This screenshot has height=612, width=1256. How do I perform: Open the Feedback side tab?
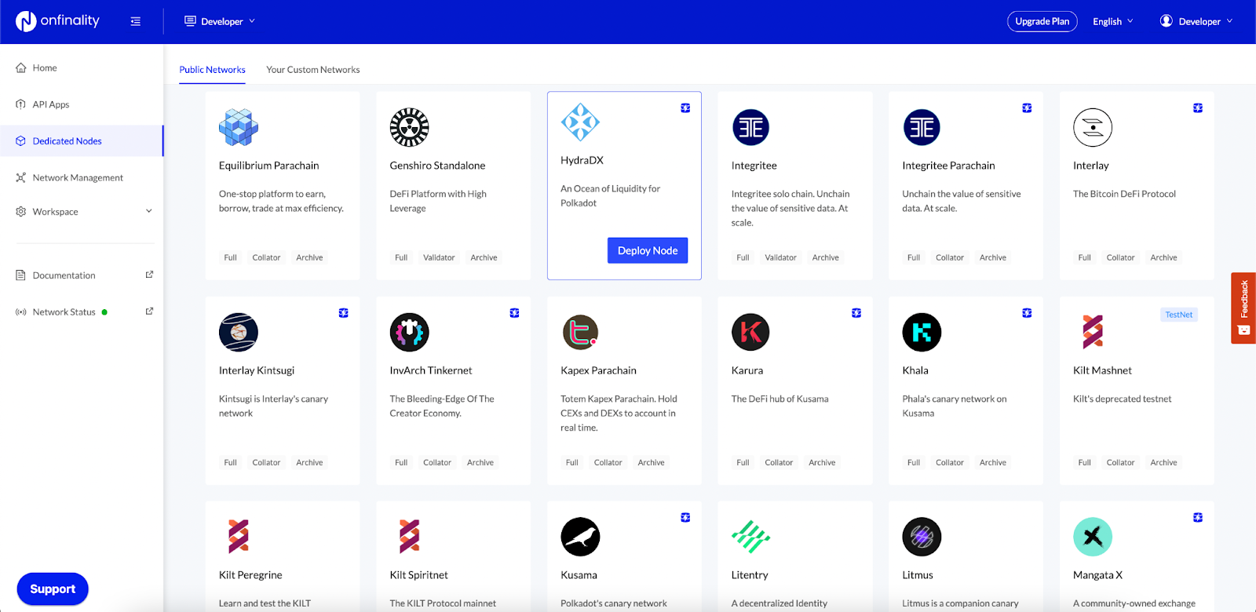pyautogui.click(x=1243, y=308)
